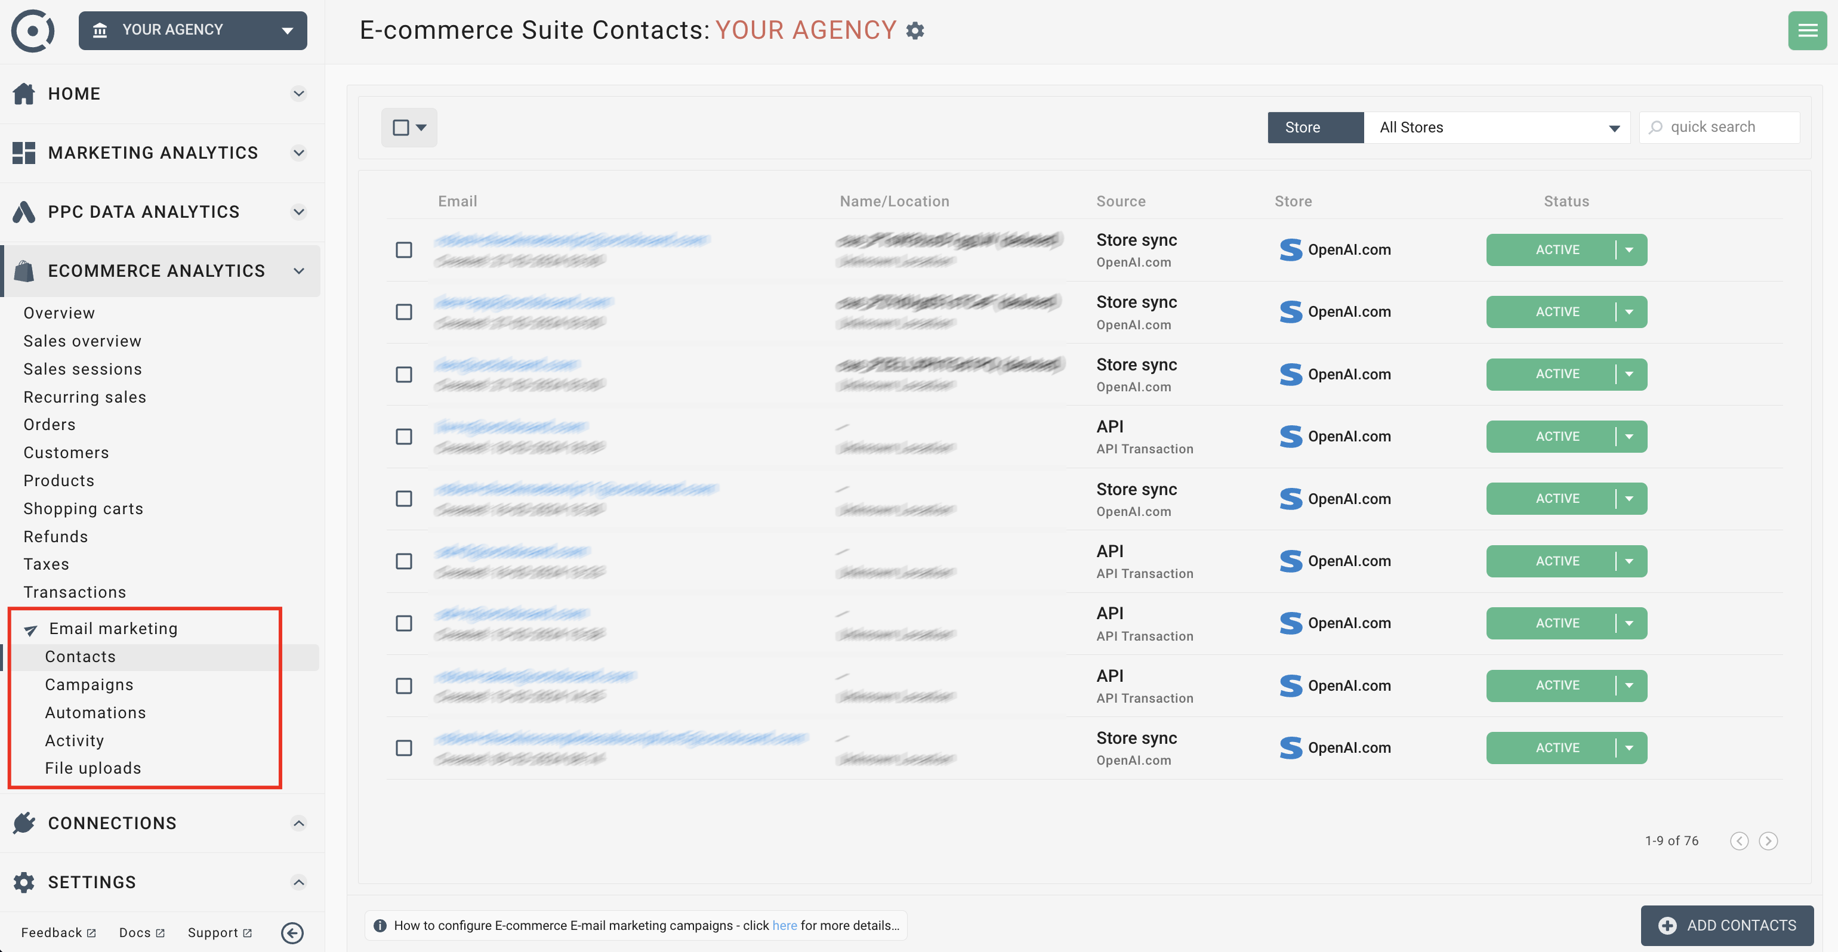1838x952 pixels.
Task: Open the Sales overview page
Action: pos(82,341)
